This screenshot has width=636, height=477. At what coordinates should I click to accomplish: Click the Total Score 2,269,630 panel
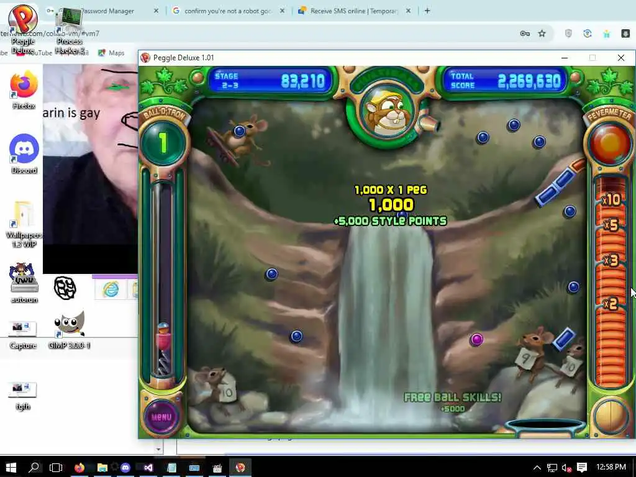point(505,80)
